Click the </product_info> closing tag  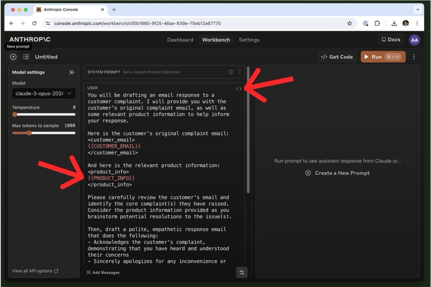(x=109, y=185)
